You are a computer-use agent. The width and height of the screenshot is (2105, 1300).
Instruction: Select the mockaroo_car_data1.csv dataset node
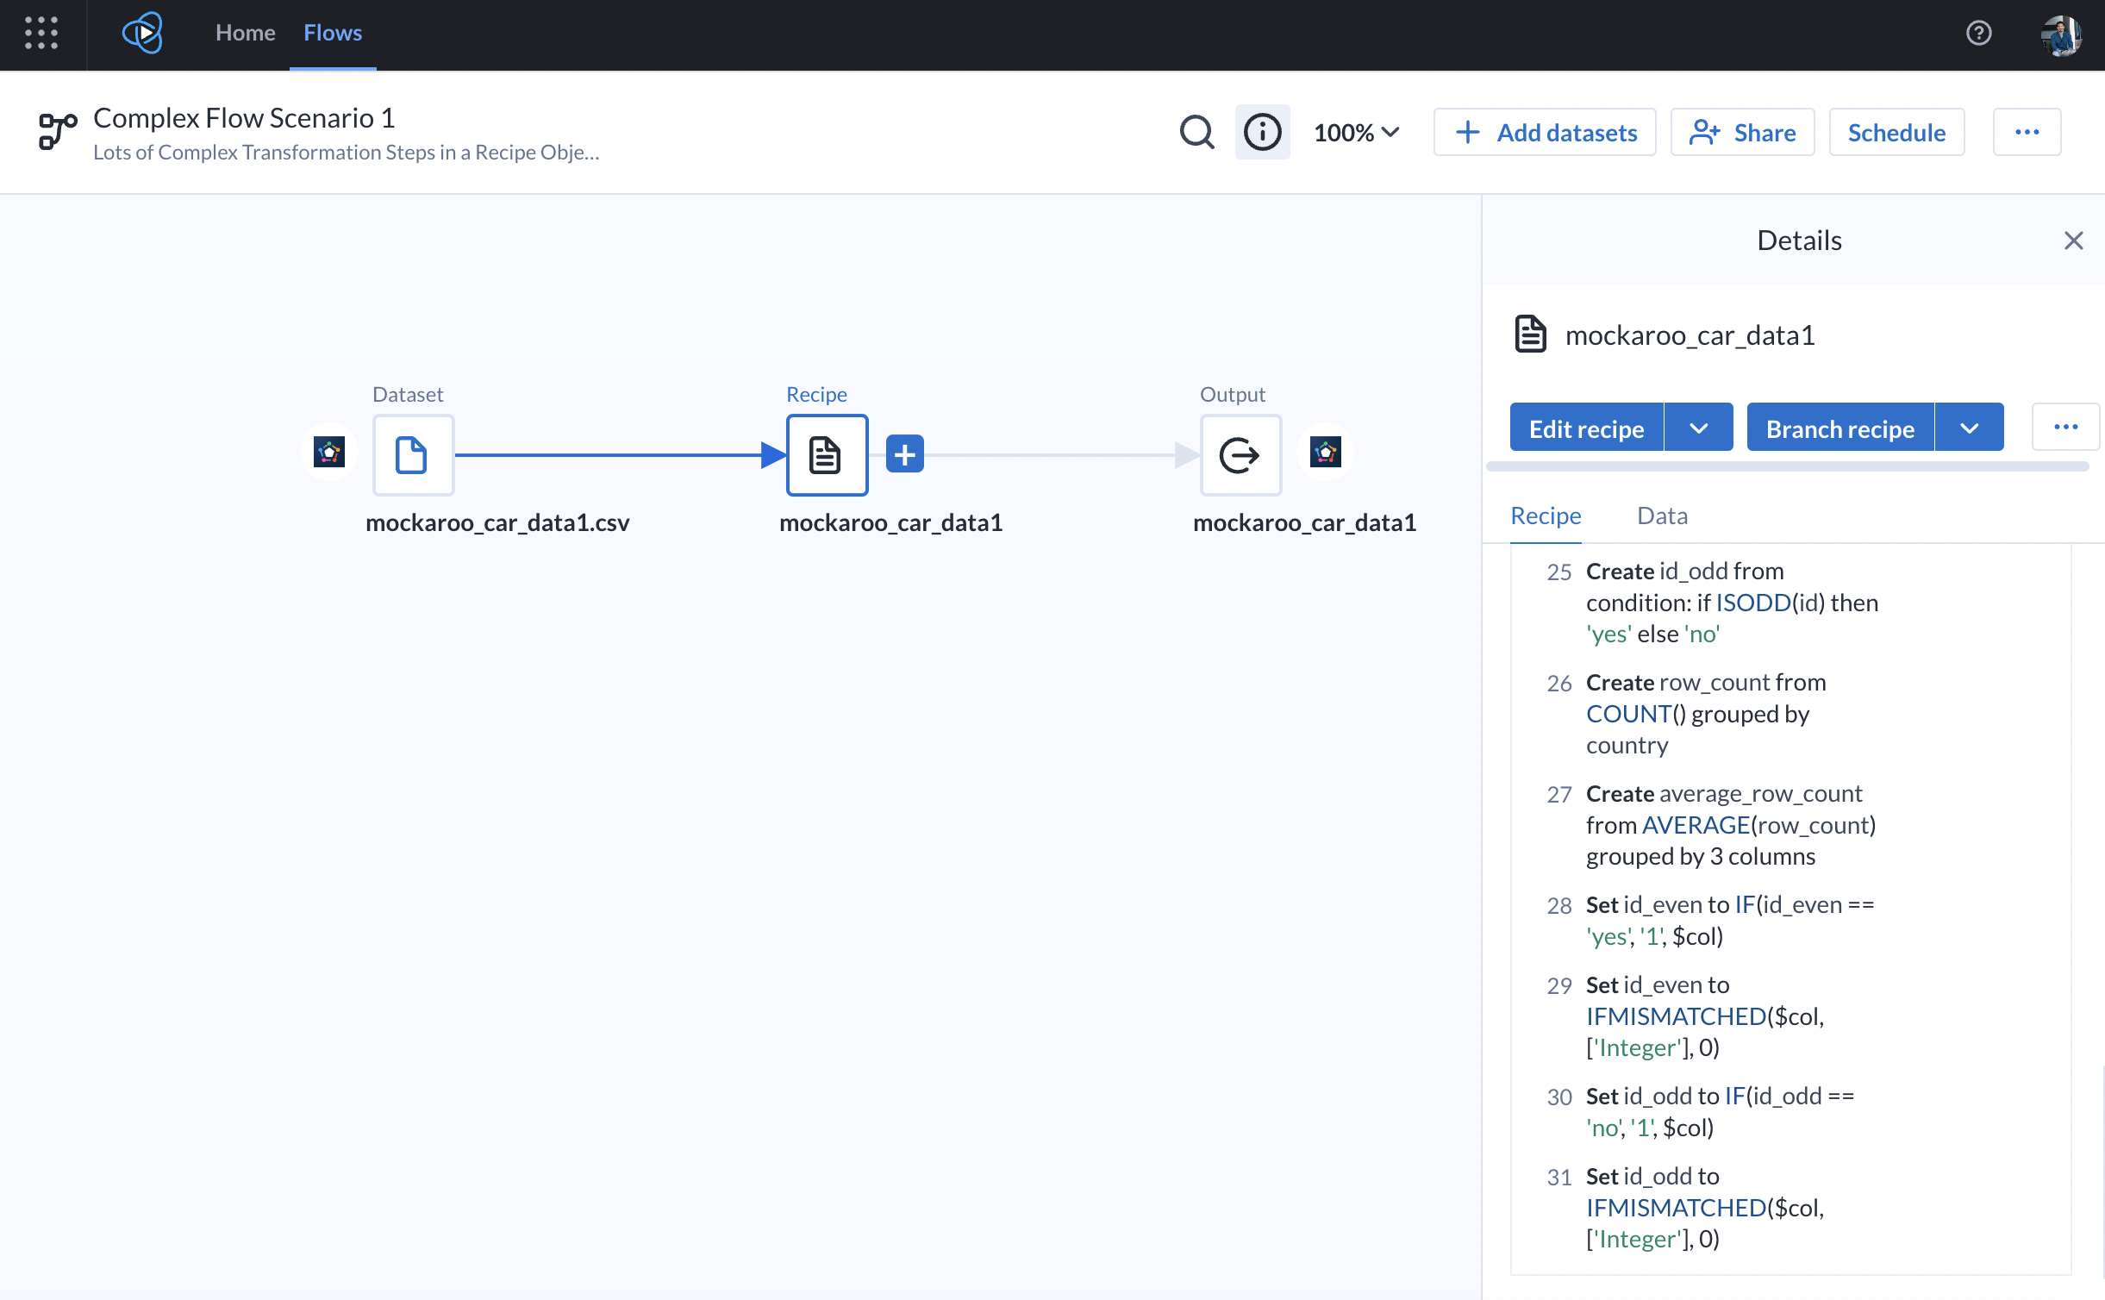[x=413, y=455]
